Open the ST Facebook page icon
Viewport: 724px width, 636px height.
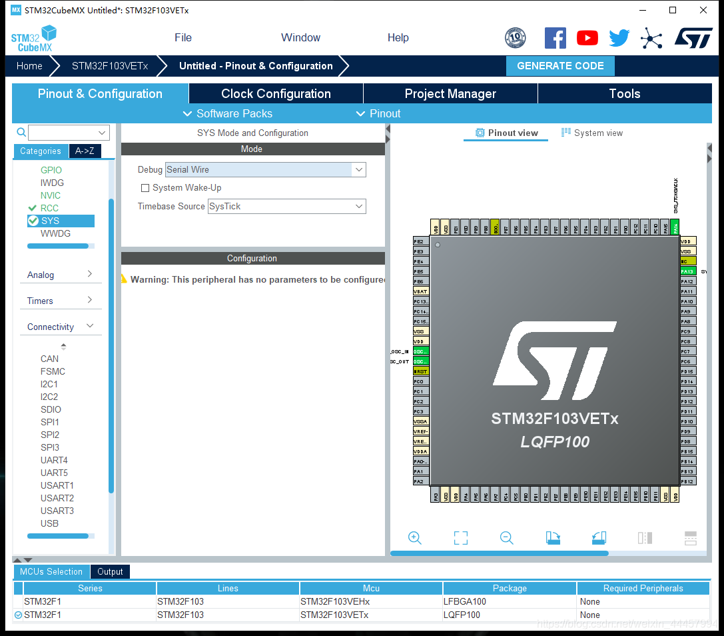coord(555,38)
